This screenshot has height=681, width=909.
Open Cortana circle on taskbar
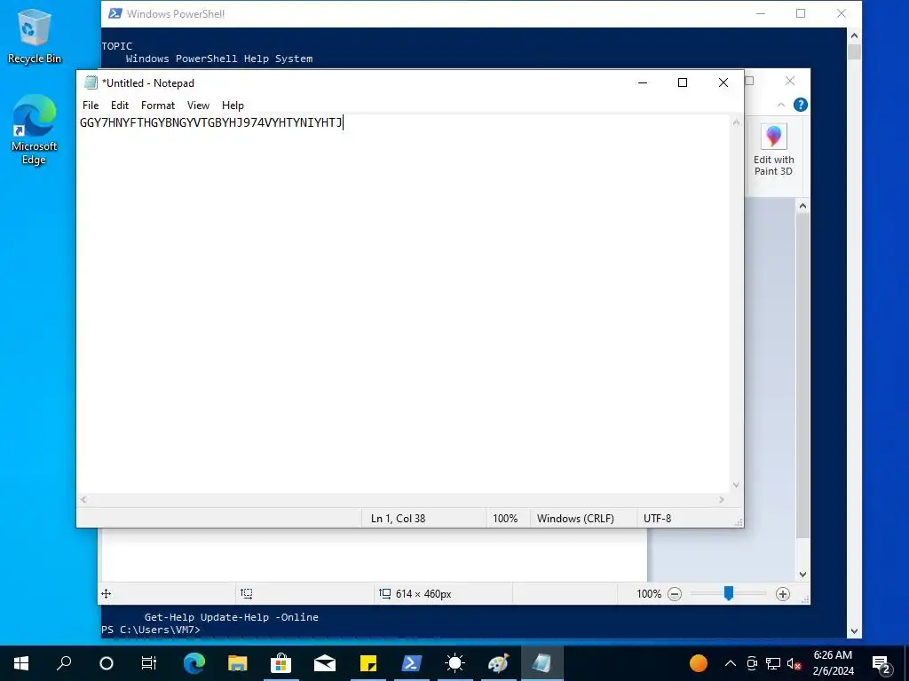tap(107, 663)
